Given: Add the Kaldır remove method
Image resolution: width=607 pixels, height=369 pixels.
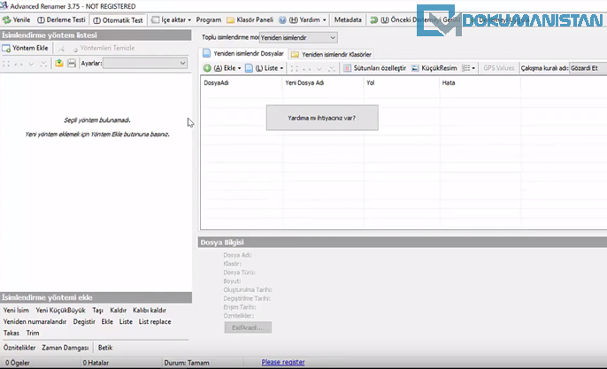Looking at the screenshot, I should click(118, 310).
